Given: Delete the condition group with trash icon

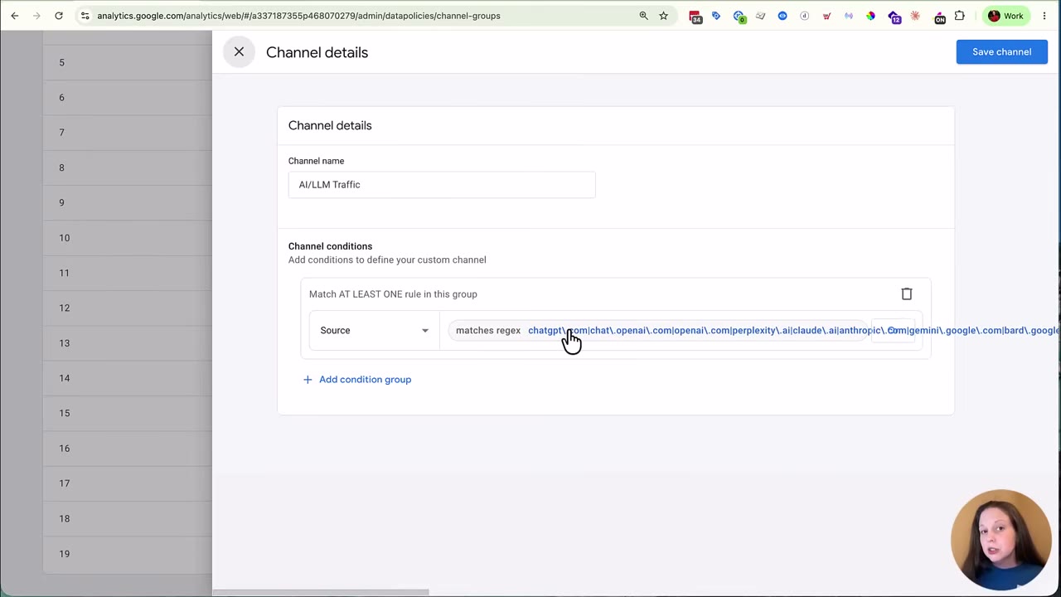Looking at the screenshot, I should pos(907,294).
